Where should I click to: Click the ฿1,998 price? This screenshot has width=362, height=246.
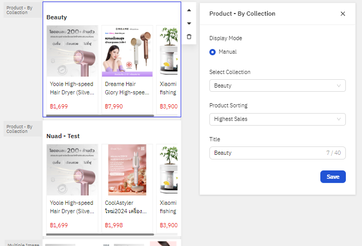tap(114, 225)
